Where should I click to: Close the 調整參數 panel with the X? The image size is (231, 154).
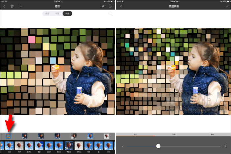(120, 6)
